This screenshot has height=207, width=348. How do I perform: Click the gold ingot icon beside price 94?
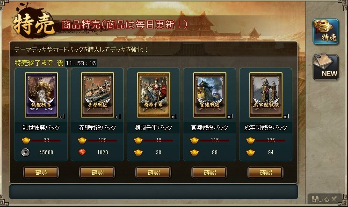tap(251, 152)
